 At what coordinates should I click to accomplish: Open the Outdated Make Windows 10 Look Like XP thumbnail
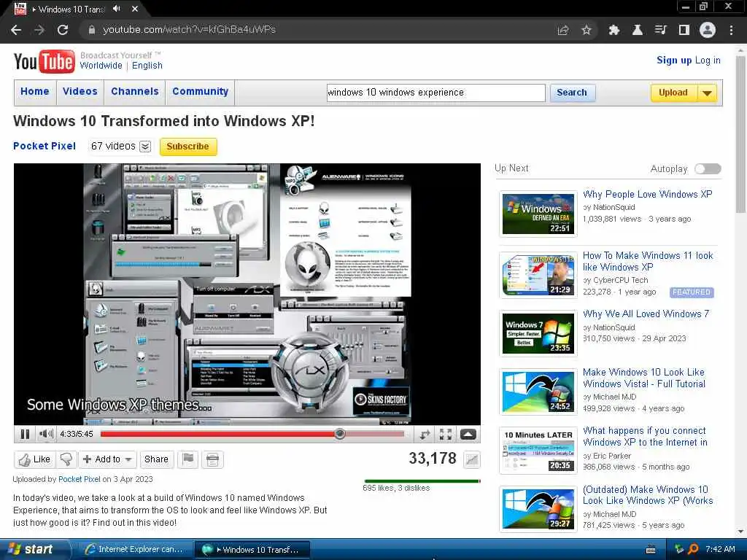pyautogui.click(x=538, y=509)
